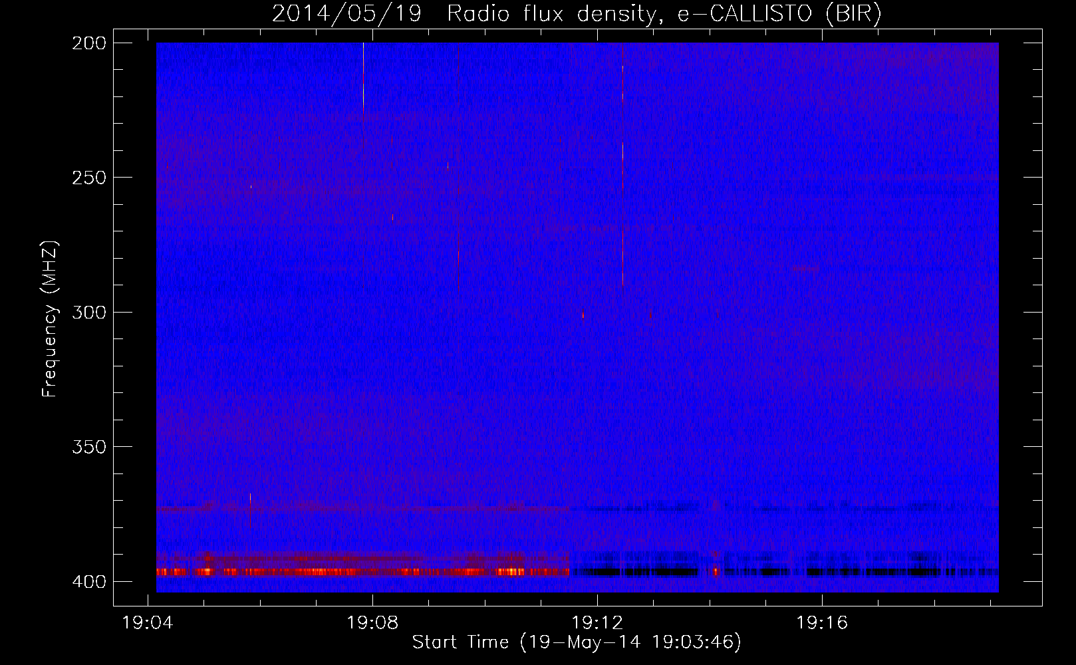Click the 19:16 time tick label
The width and height of the screenshot is (1076, 665).
[822, 623]
